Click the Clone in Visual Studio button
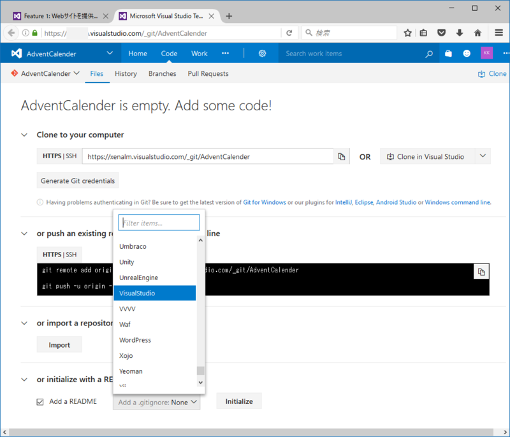 427,156
